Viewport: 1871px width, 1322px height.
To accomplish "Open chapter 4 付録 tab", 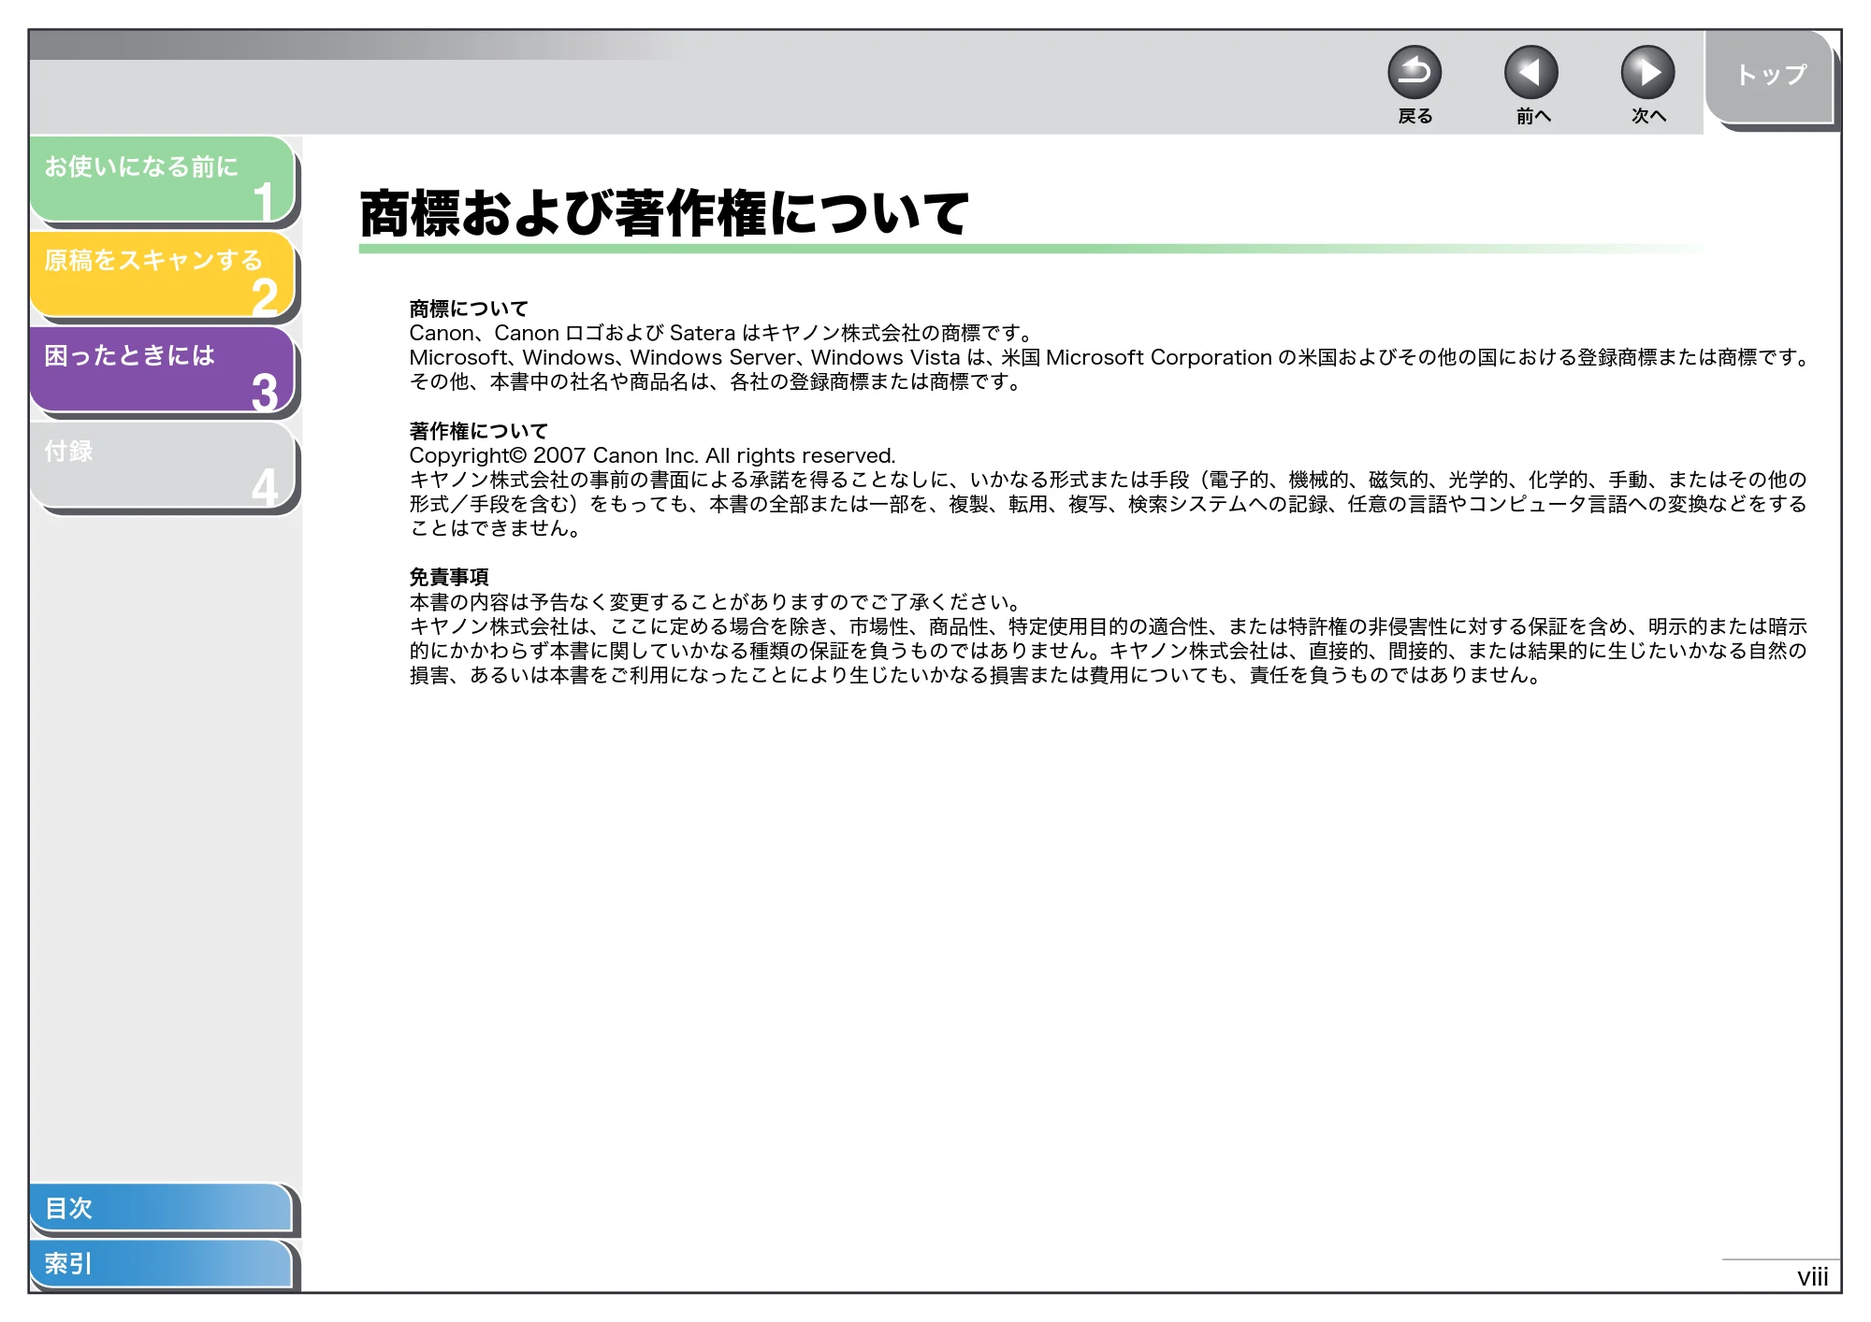I will point(162,466).
